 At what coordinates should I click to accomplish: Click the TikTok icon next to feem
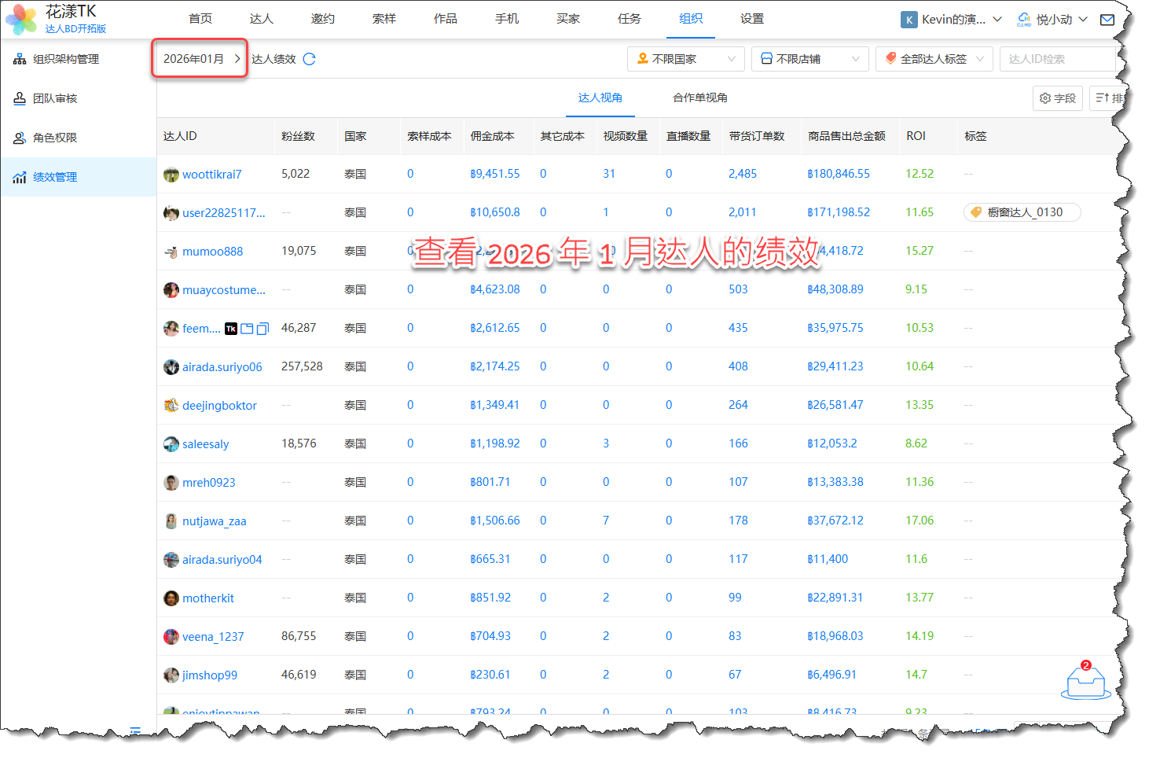pos(231,329)
